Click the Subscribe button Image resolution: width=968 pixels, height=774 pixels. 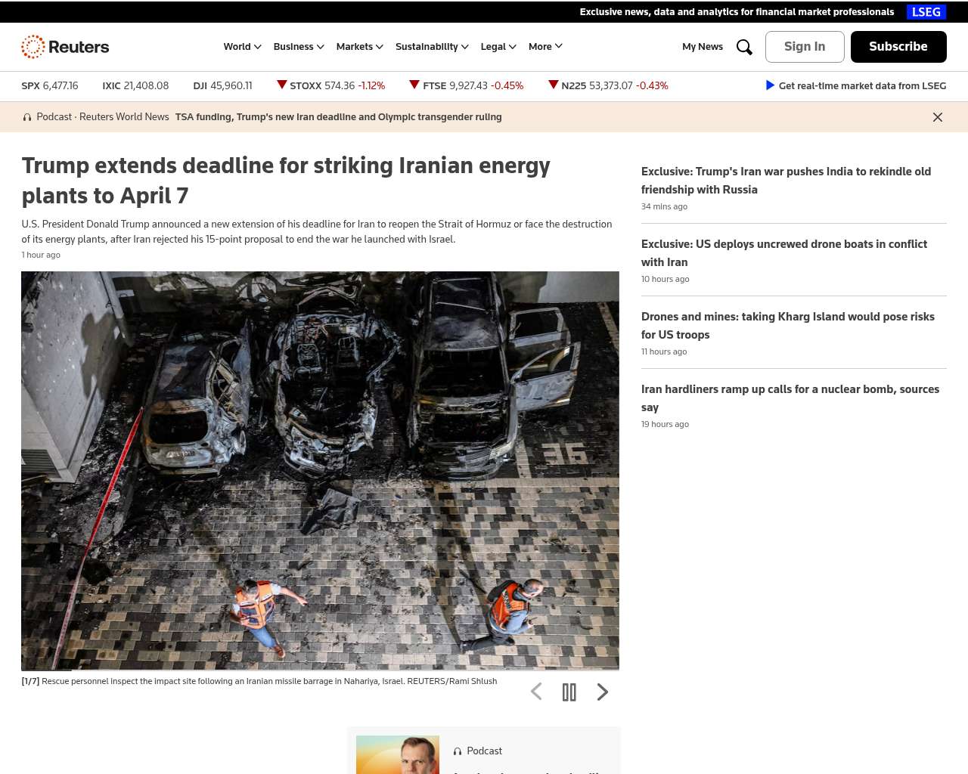[x=898, y=47]
